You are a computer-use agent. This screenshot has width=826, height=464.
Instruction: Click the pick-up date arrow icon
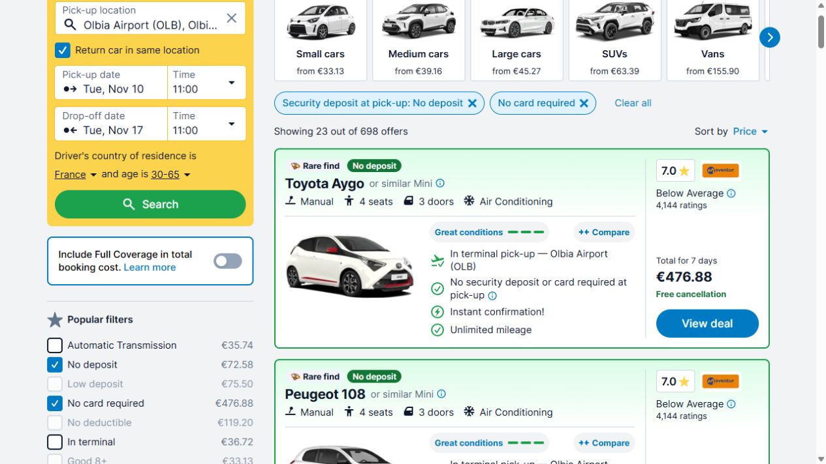coord(70,89)
